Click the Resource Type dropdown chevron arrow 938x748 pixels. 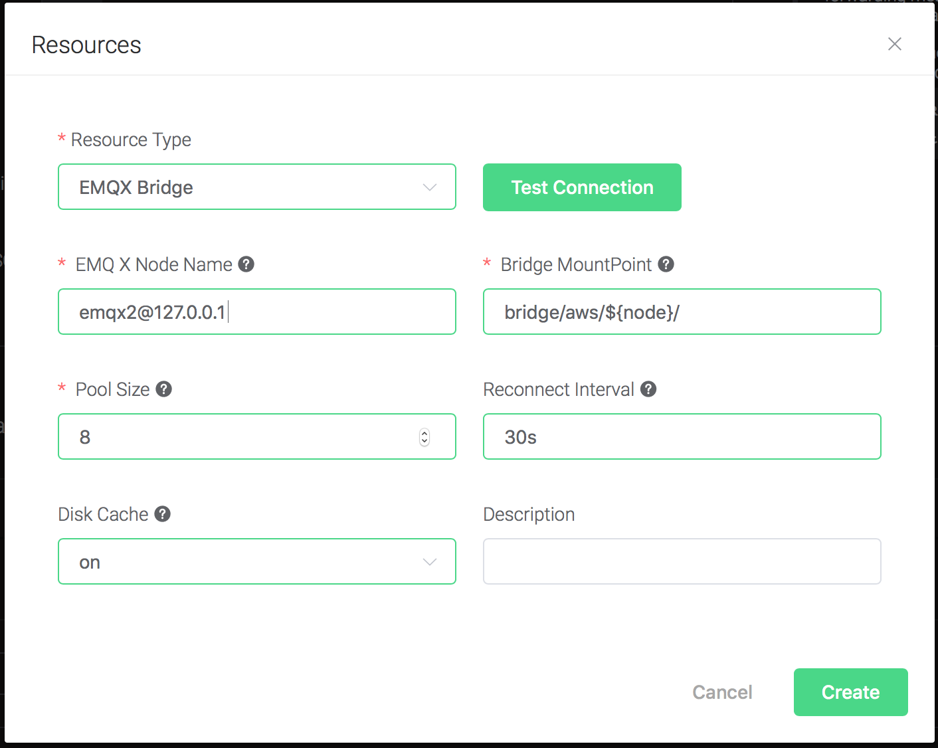(x=430, y=187)
